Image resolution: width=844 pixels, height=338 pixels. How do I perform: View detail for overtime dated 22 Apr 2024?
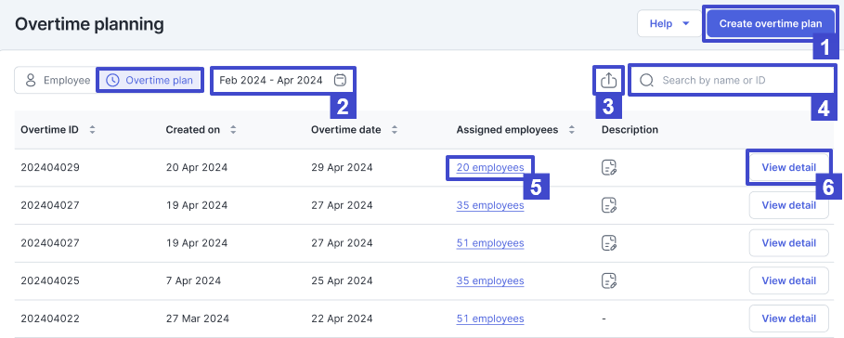tap(788, 318)
